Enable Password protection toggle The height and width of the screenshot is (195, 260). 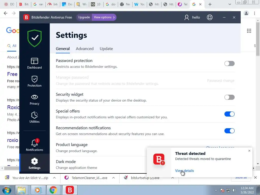230,63
